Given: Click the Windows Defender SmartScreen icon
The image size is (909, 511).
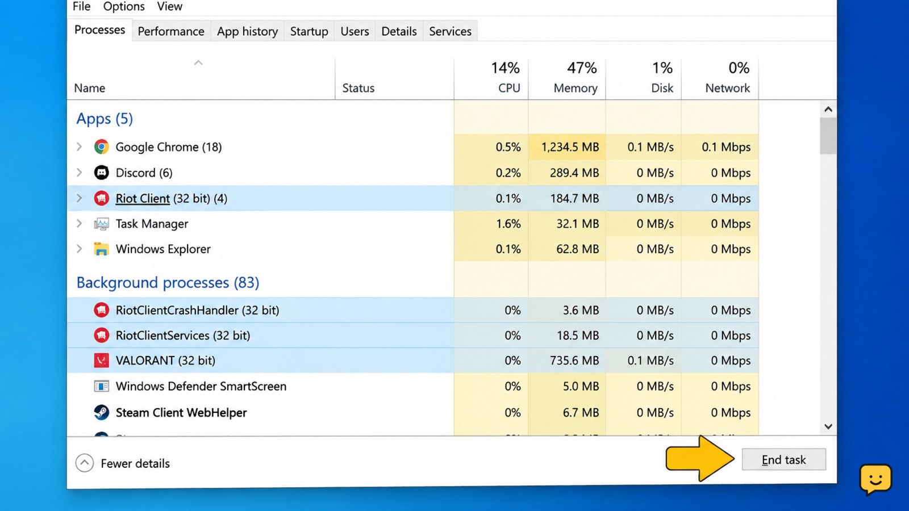Looking at the screenshot, I should click(x=102, y=386).
